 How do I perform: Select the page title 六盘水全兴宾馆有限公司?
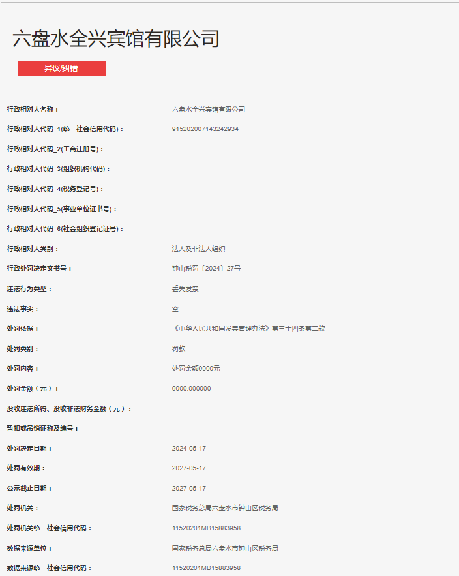pos(116,38)
